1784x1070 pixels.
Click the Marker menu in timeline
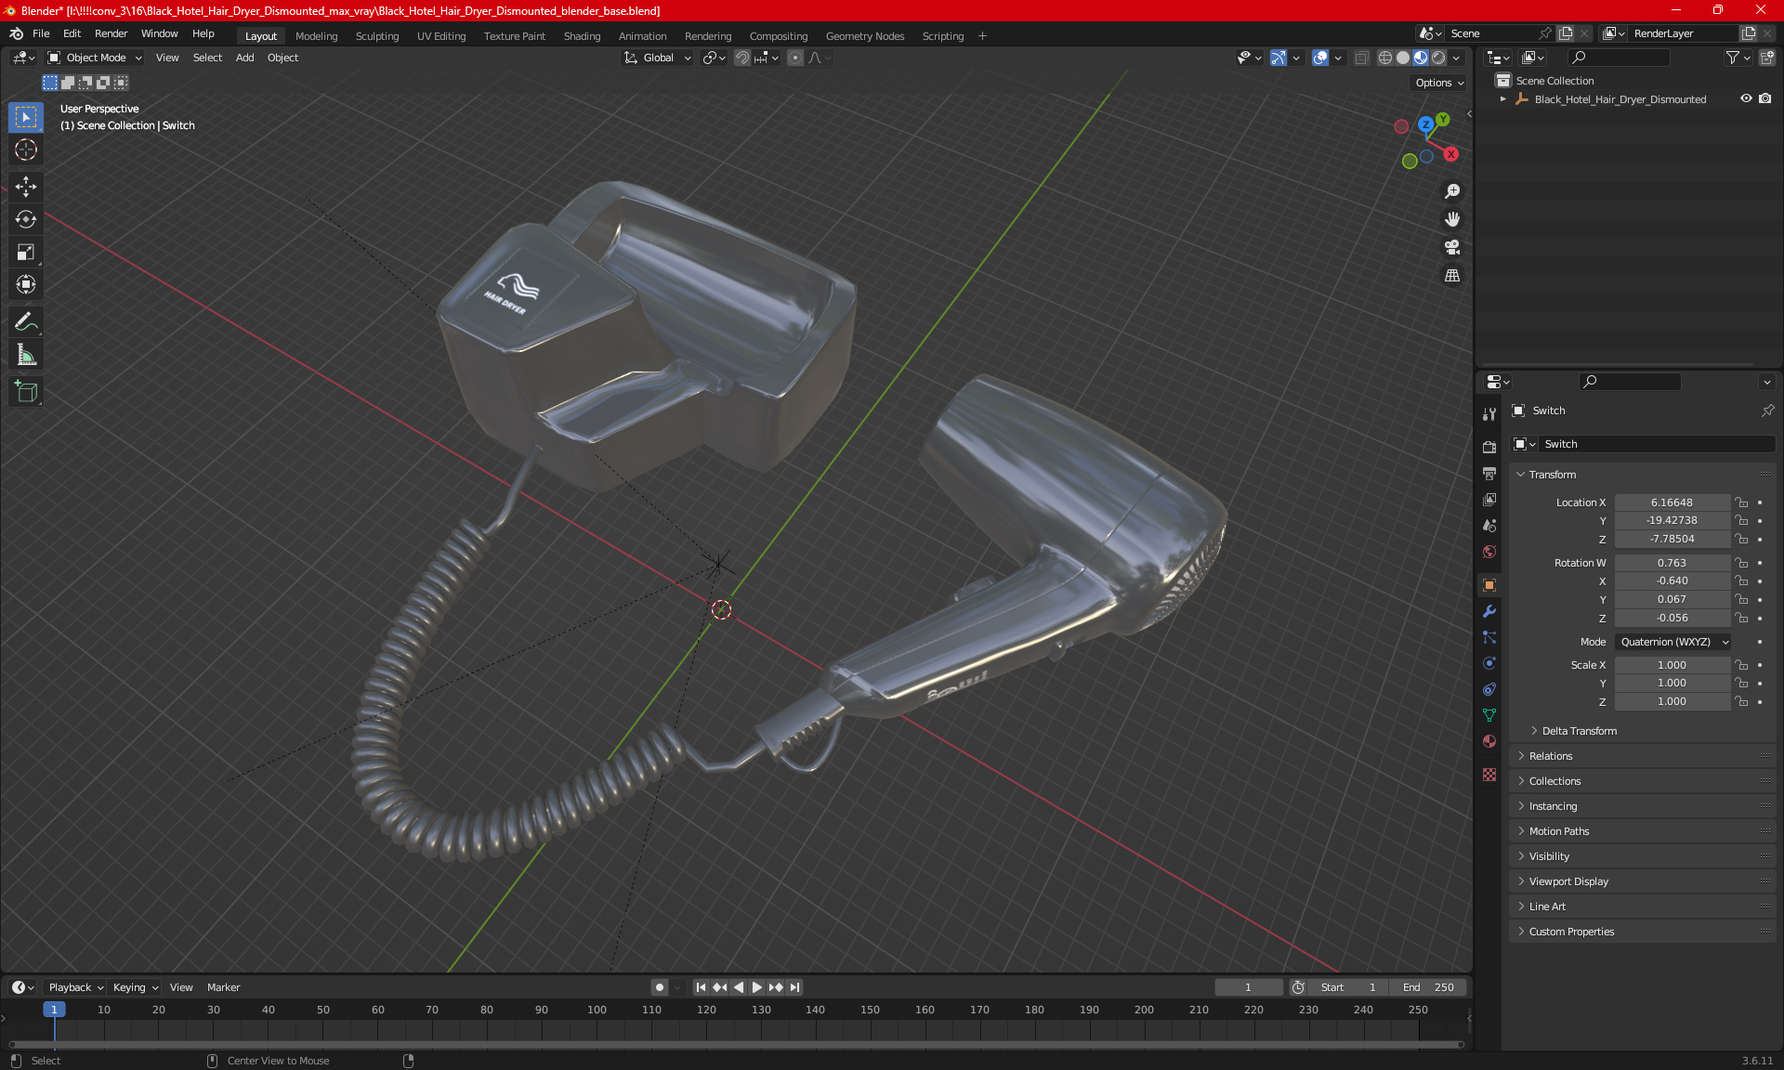pyautogui.click(x=223, y=987)
